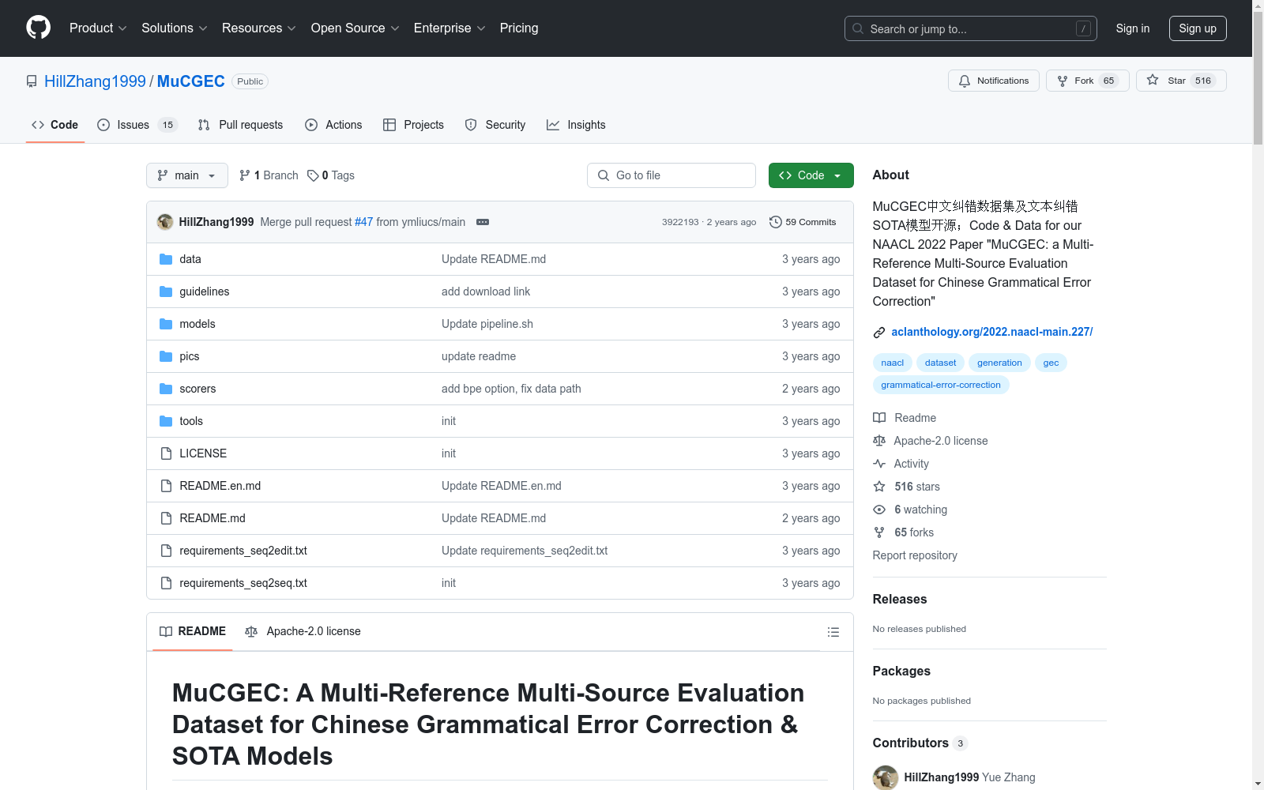View the 1 Branch list
The width and height of the screenshot is (1264, 790).
pos(269,175)
